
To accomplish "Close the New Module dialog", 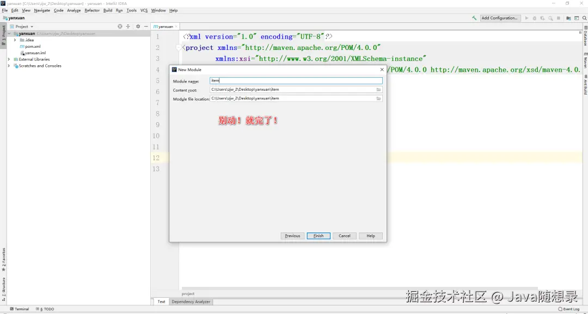I will [x=382, y=70].
